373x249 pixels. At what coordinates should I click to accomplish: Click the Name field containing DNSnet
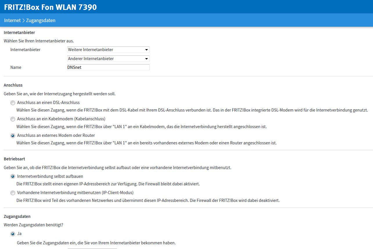(108, 67)
